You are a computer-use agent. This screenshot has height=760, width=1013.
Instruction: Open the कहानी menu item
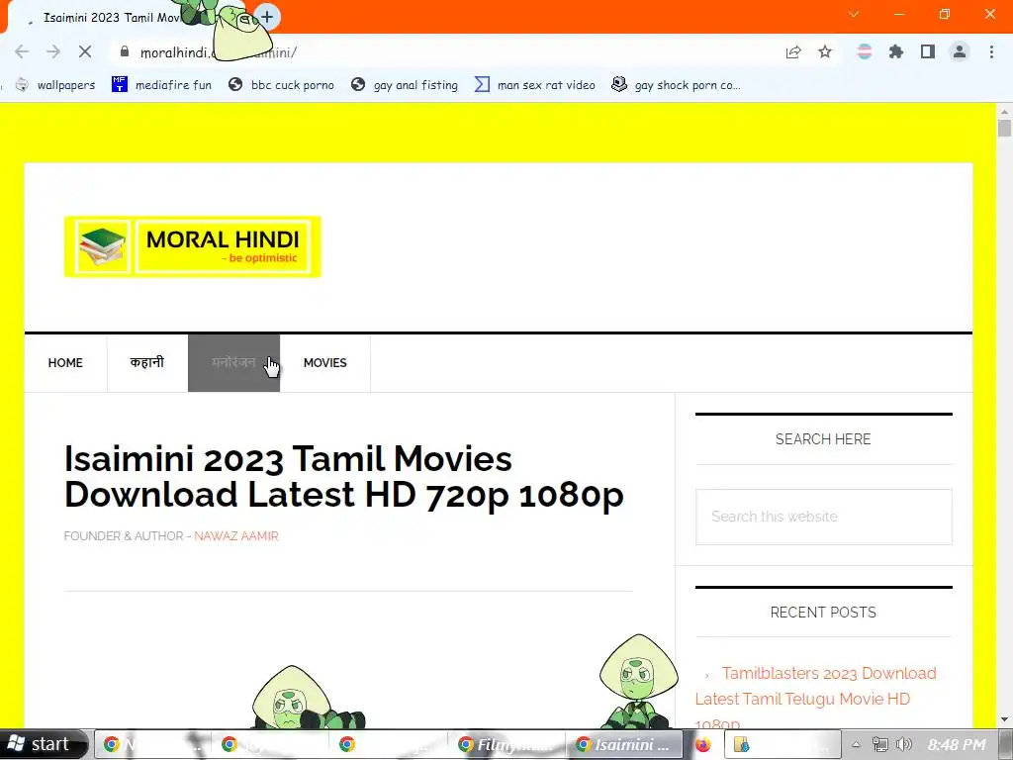pos(147,363)
